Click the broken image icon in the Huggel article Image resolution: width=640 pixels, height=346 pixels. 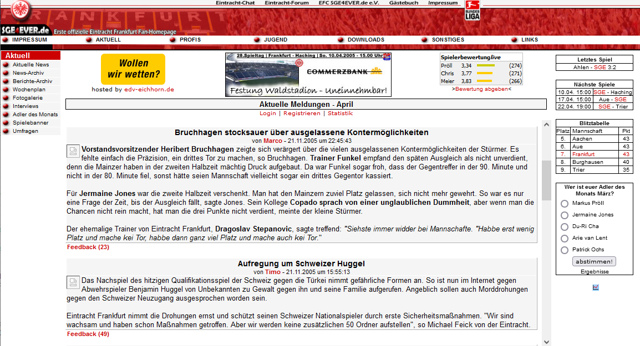[x=73, y=282]
